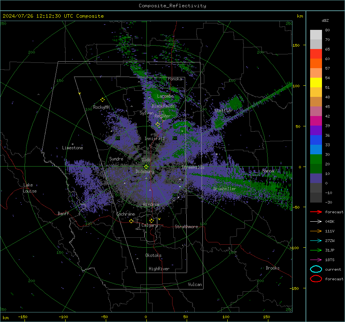The width and height of the screenshot is (345, 322).
Task: Click the Drumheller city label
Action: point(225,189)
